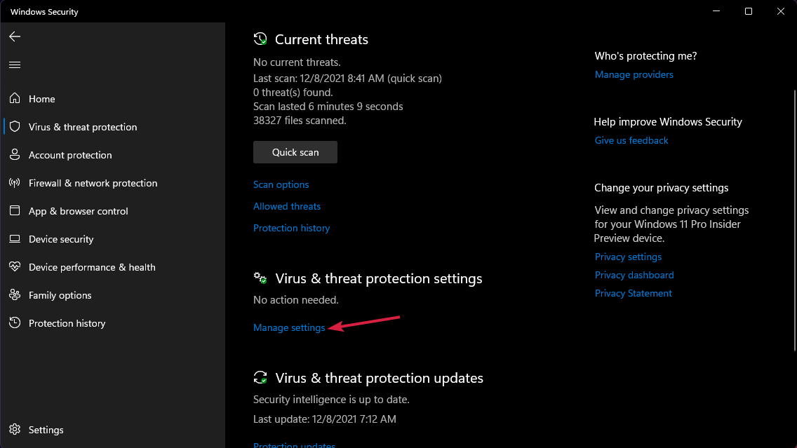Open Firewall & network protection
The height and width of the screenshot is (448, 797).
coord(92,183)
